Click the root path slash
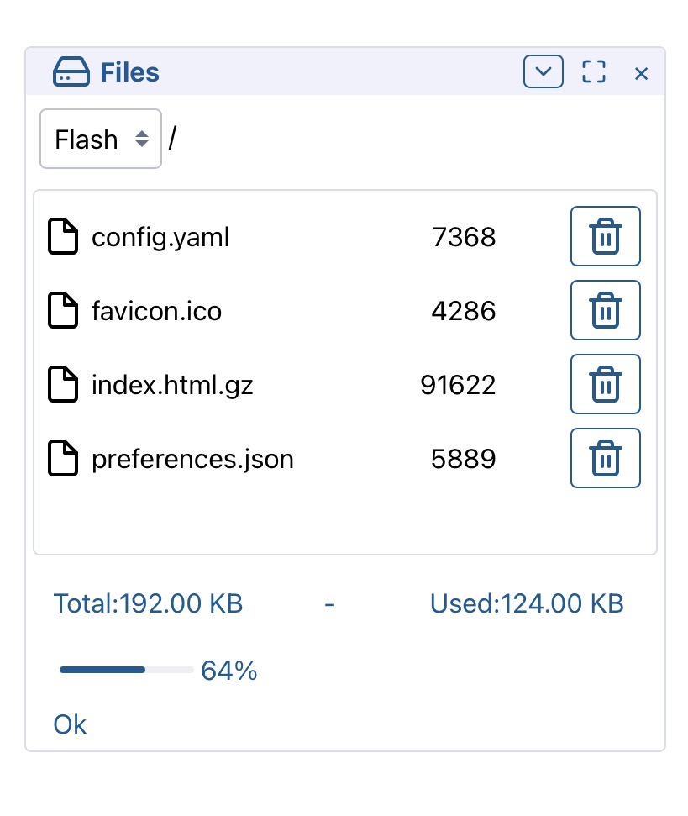The height and width of the screenshot is (816, 688). [172, 139]
